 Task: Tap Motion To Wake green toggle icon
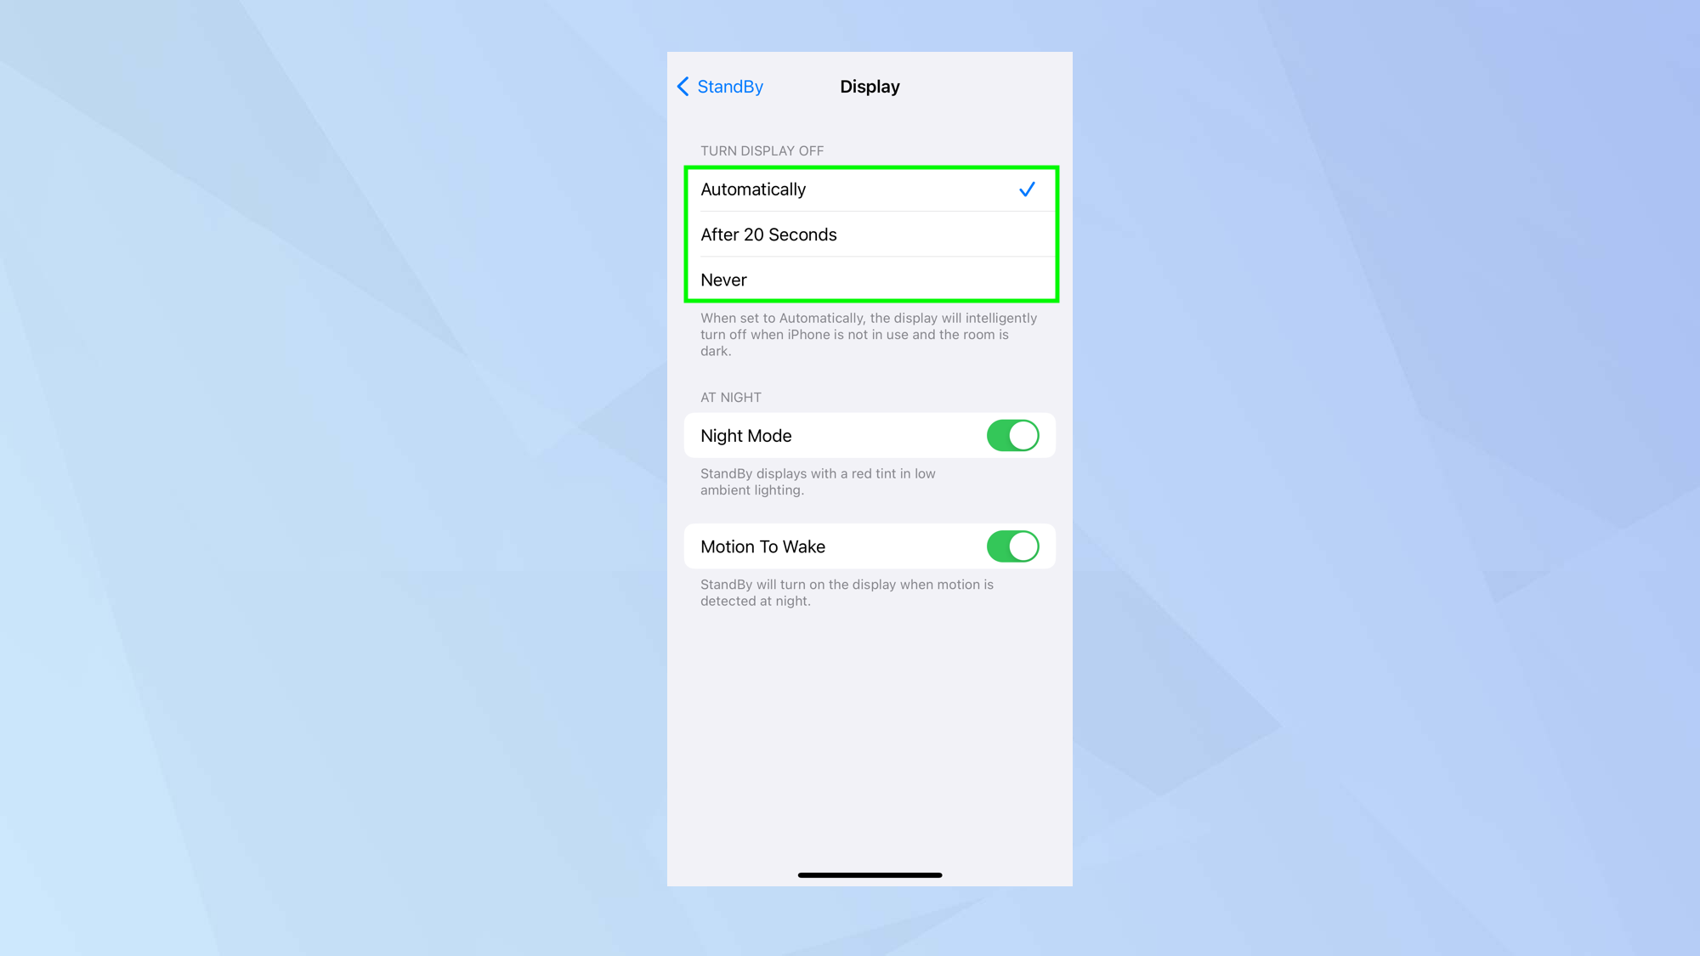pyautogui.click(x=1011, y=546)
